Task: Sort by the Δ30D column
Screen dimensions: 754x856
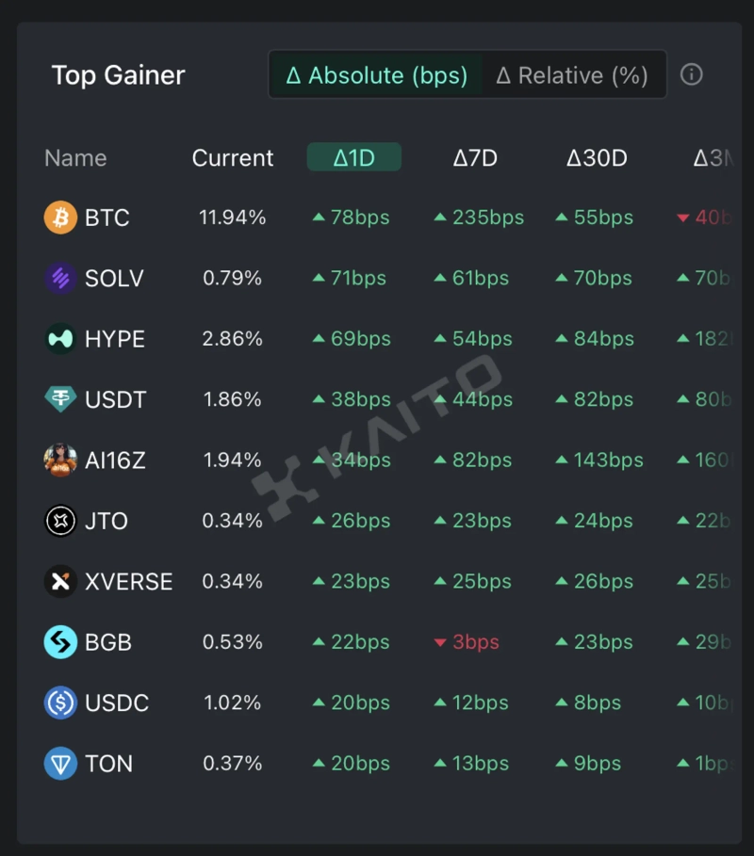Action: (x=597, y=157)
